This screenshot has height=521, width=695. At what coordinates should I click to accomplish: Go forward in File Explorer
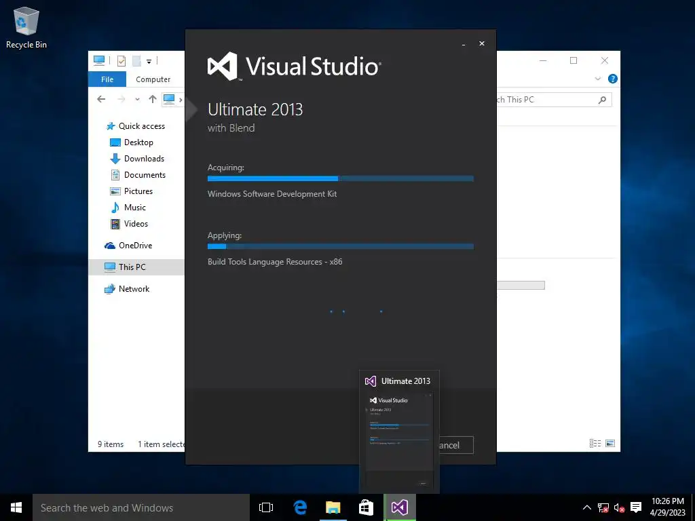click(x=121, y=99)
